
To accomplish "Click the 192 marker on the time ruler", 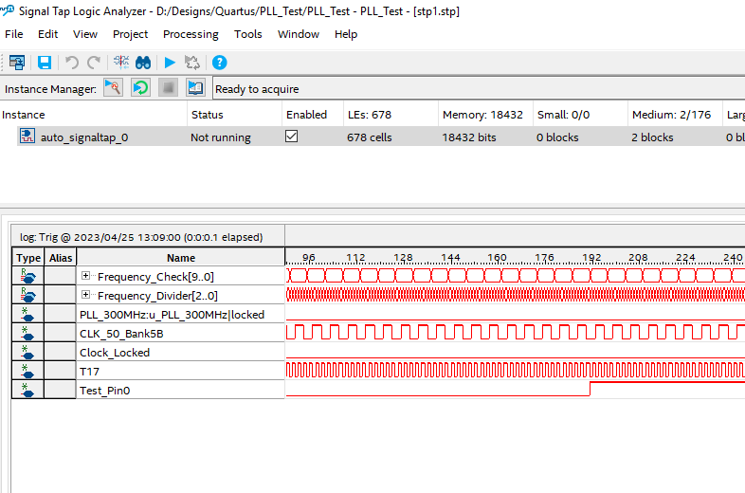I will pos(591,257).
